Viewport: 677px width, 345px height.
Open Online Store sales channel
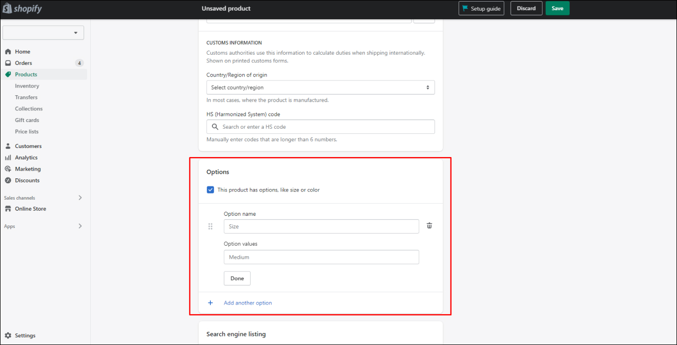(30, 209)
